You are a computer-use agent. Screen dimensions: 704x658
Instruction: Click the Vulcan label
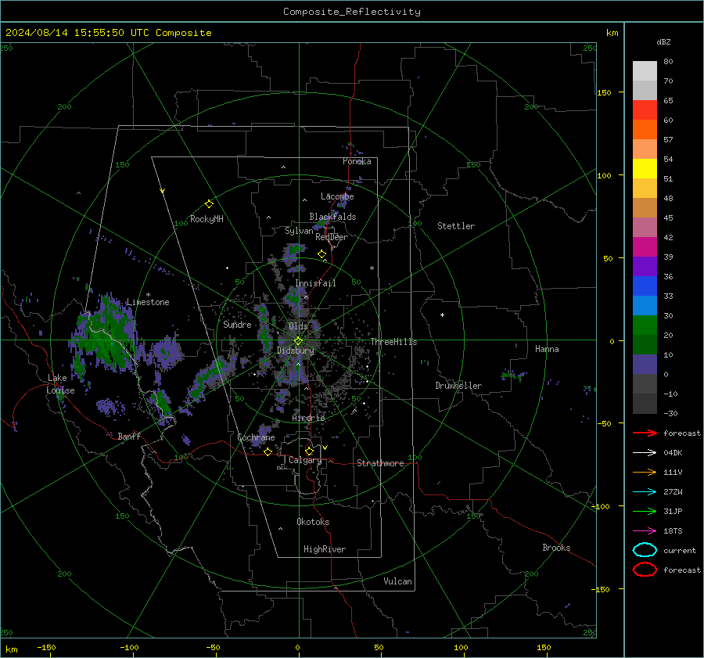coord(398,581)
